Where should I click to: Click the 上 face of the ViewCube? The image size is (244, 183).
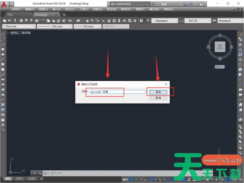coord(220,47)
